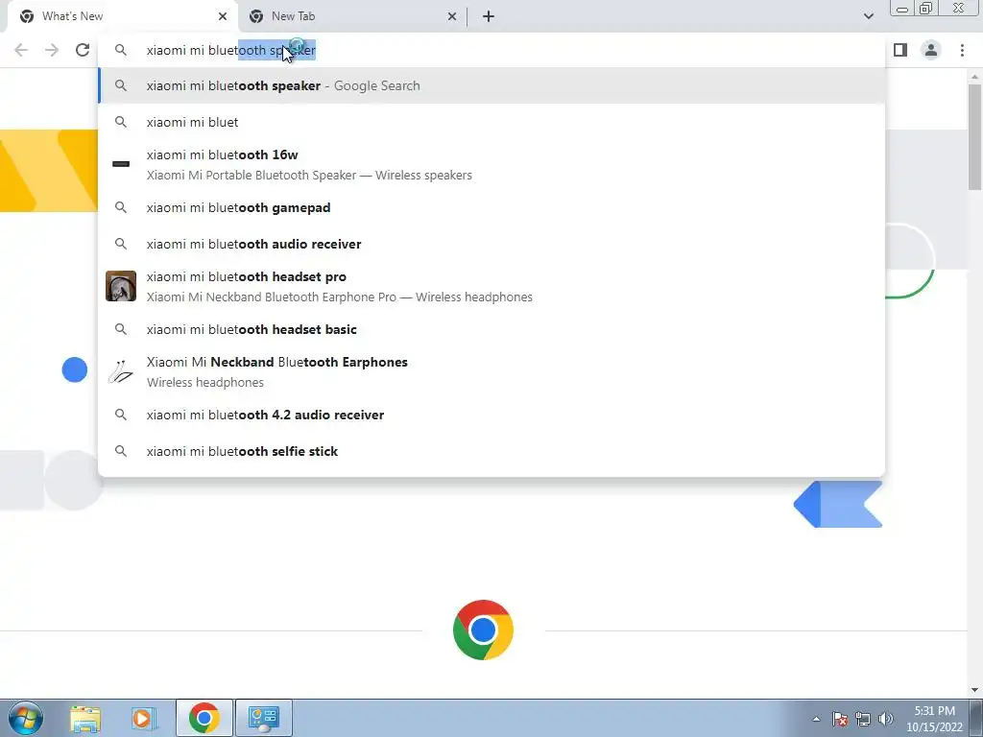Click search icon beside 'selfie stick' suggestion
The height and width of the screenshot is (737, 983).
click(121, 451)
